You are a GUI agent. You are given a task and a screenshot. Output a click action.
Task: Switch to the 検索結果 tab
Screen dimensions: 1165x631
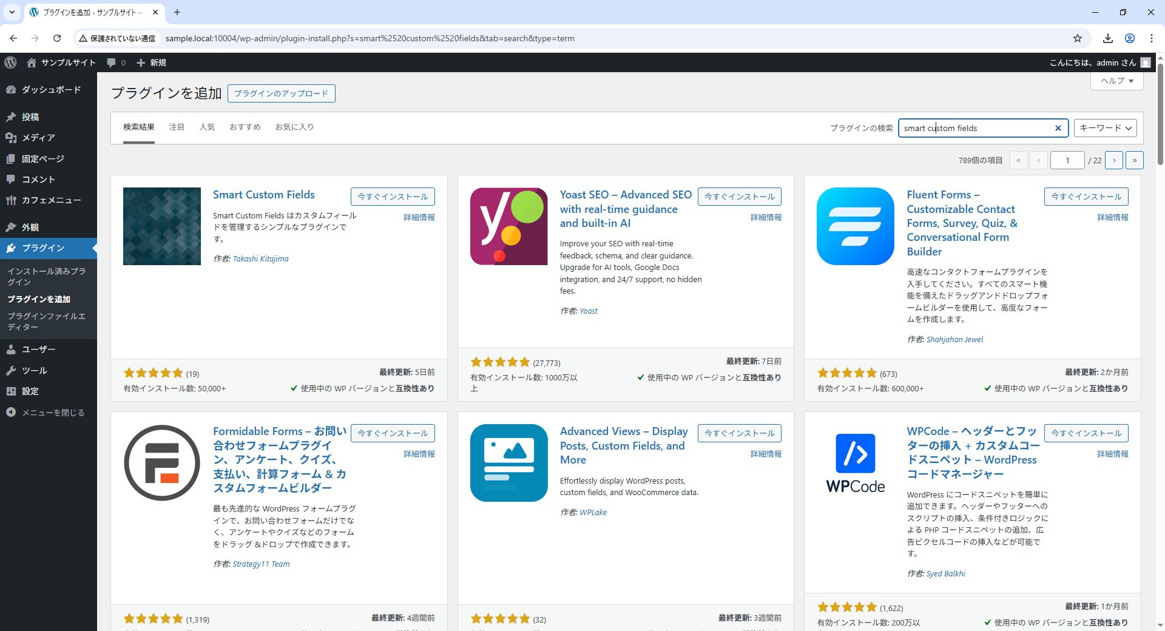tap(139, 127)
